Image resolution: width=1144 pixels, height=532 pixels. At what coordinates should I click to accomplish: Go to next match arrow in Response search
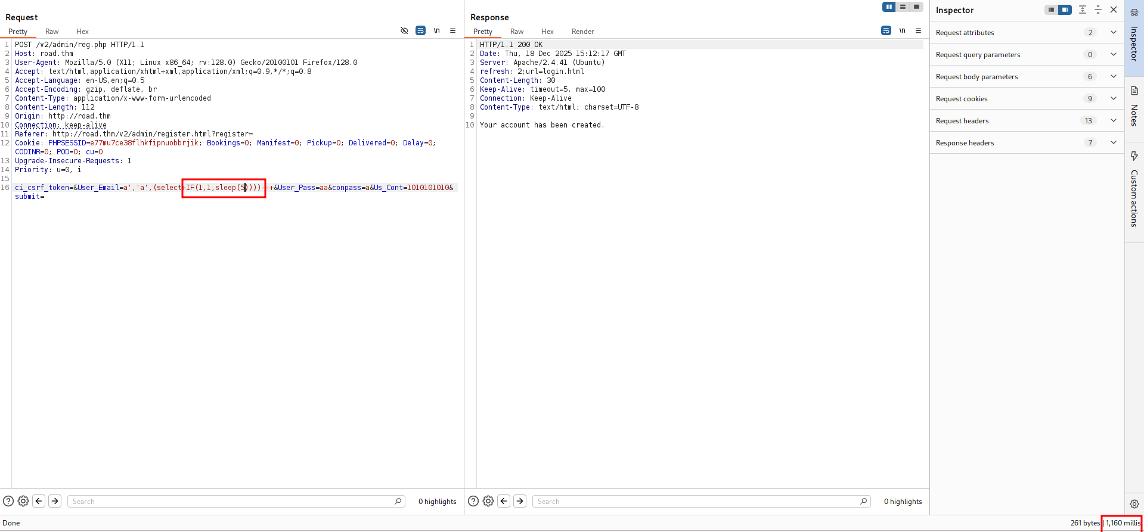(x=520, y=502)
